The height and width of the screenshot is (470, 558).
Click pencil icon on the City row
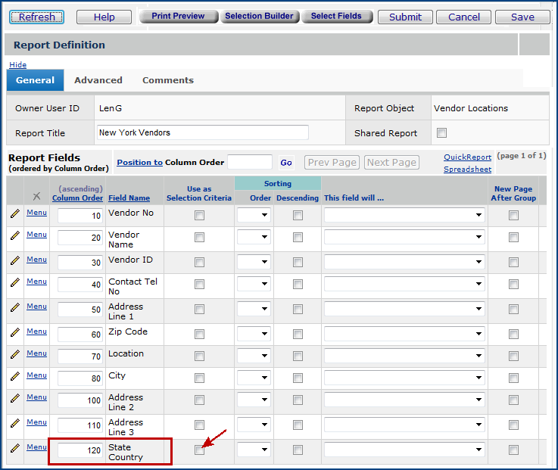pyautogui.click(x=14, y=377)
